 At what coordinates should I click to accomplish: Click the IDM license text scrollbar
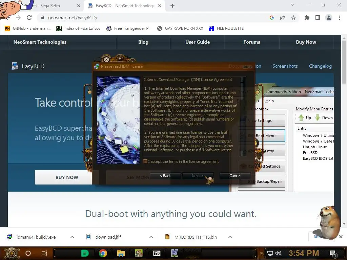pyautogui.click(x=243, y=116)
